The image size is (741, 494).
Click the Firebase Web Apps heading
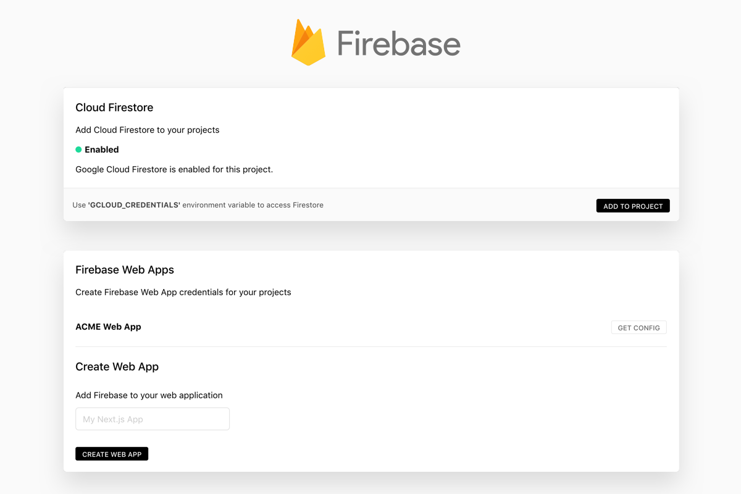coord(125,270)
